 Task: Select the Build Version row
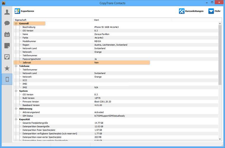coord(116,98)
